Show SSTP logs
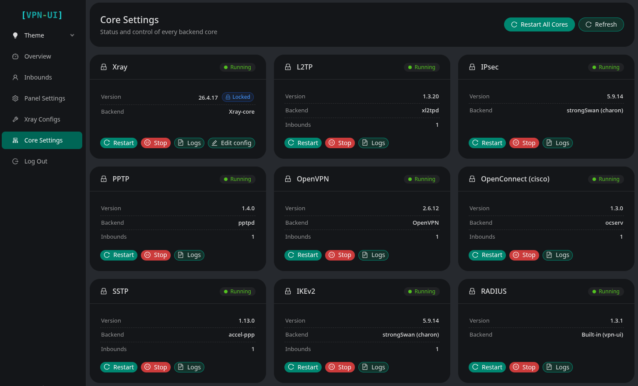 tap(189, 367)
